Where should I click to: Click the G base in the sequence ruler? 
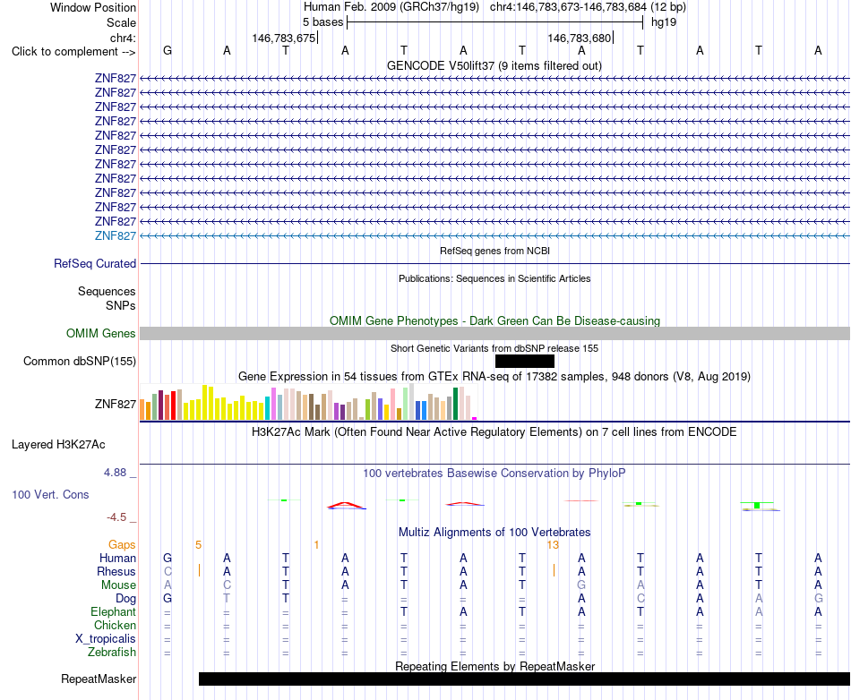click(168, 50)
